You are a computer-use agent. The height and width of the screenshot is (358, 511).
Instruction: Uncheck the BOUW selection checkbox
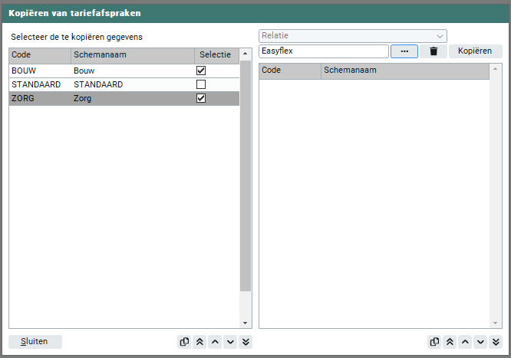pos(201,71)
